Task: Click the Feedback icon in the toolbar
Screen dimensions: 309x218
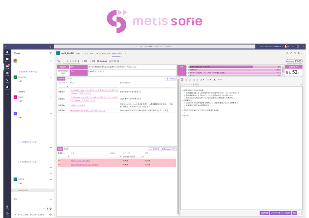Action: tap(98, 61)
